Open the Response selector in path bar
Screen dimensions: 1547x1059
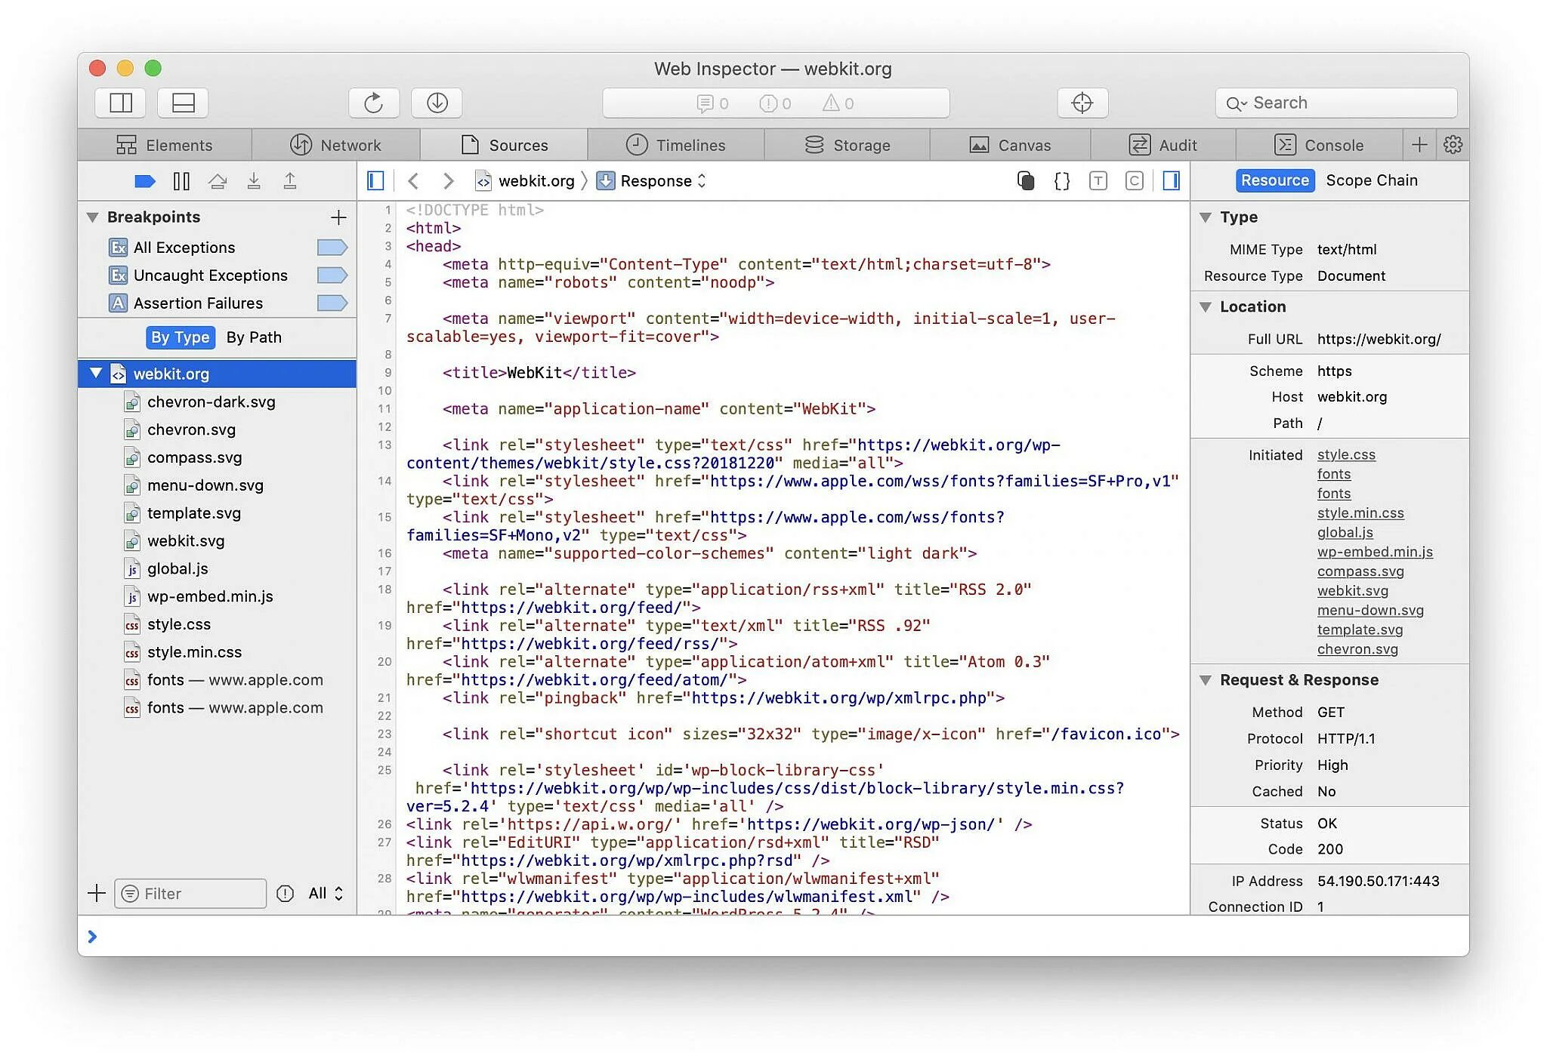(651, 181)
